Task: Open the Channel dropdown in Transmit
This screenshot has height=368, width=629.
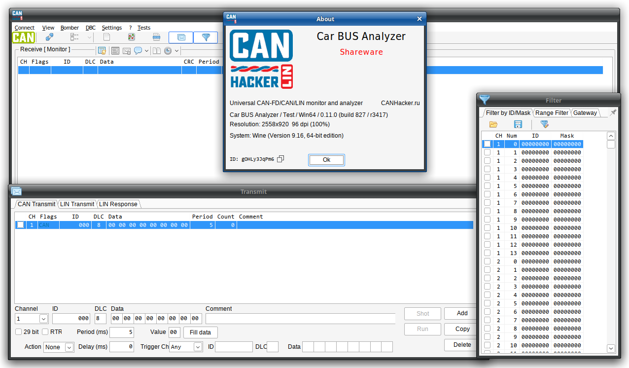Action: (x=43, y=319)
